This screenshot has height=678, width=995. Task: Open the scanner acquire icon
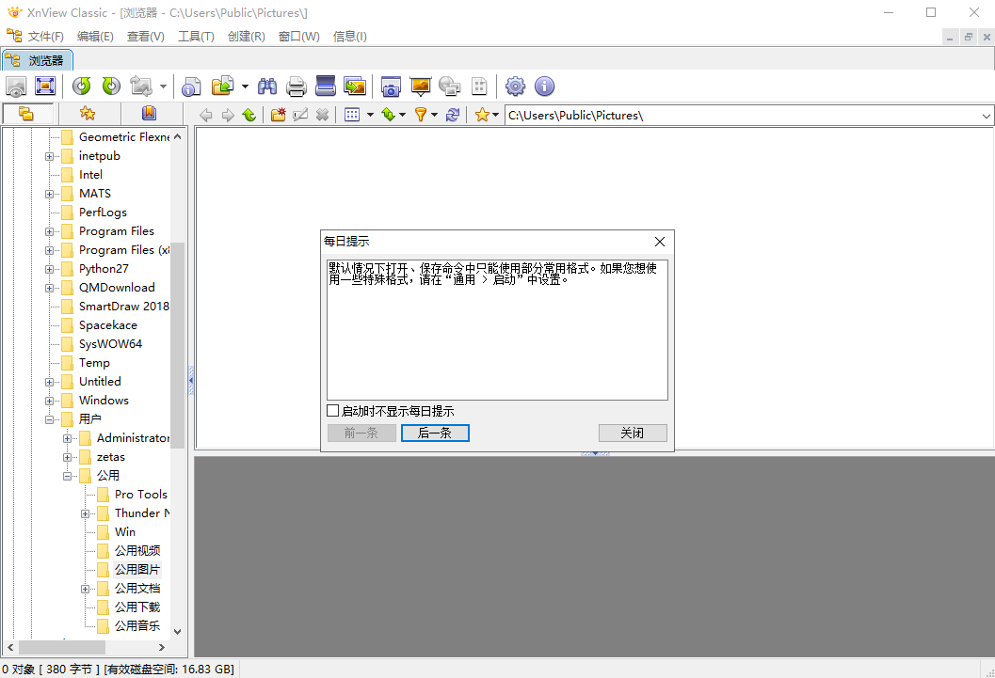[x=326, y=87]
